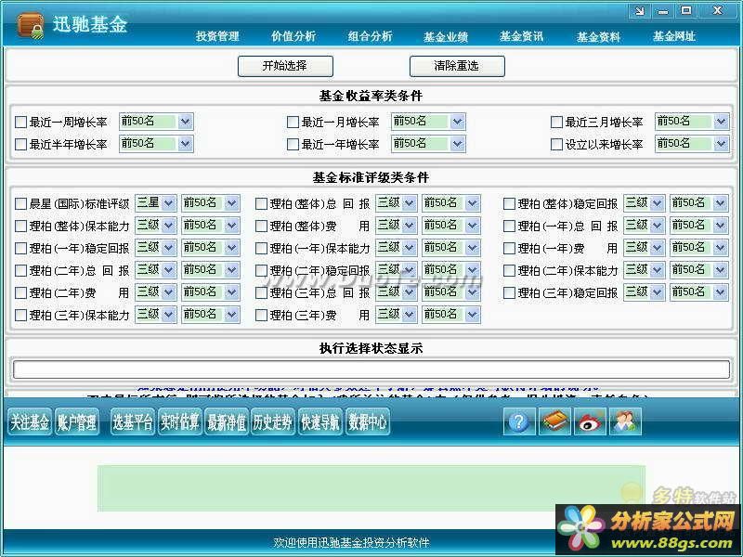Viewport: 743px width, 557px height.
Task: Click 欢迎使用迅驰基金投资分析软件 status text
Action: (x=351, y=542)
